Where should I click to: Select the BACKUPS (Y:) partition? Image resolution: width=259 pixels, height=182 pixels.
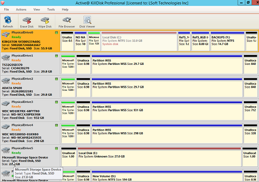pyautogui.click(x=227, y=41)
